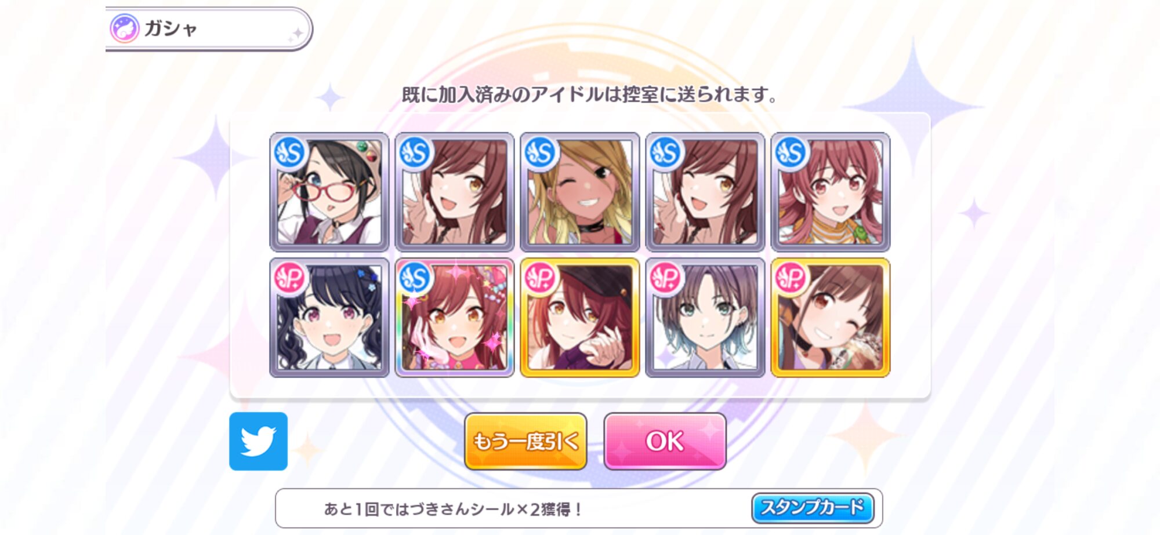This screenshot has width=1160, height=535.
Task: Confirm with the pink OK button
Action: (x=665, y=441)
